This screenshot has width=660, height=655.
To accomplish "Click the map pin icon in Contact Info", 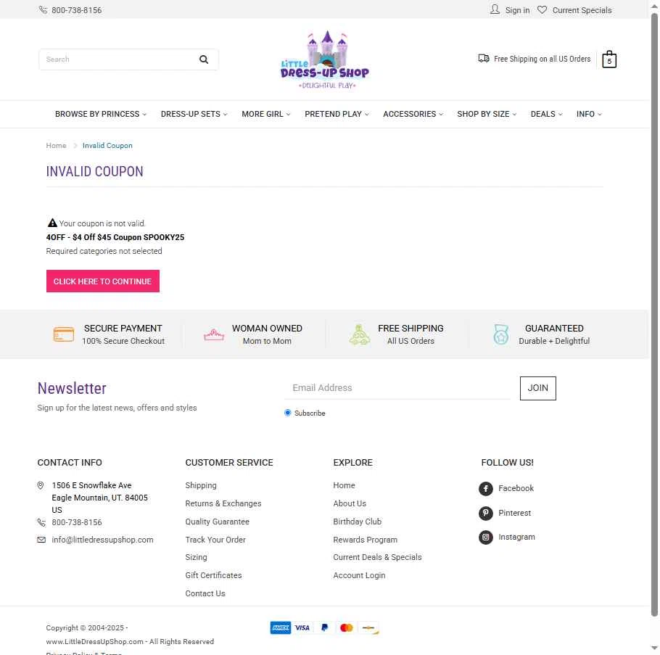I will point(41,485).
